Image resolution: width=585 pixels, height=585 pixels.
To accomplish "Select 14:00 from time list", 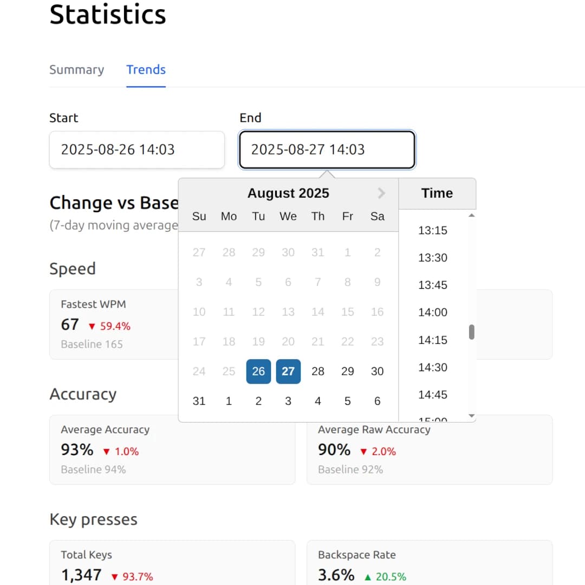I will pyautogui.click(x=433, y=313).
